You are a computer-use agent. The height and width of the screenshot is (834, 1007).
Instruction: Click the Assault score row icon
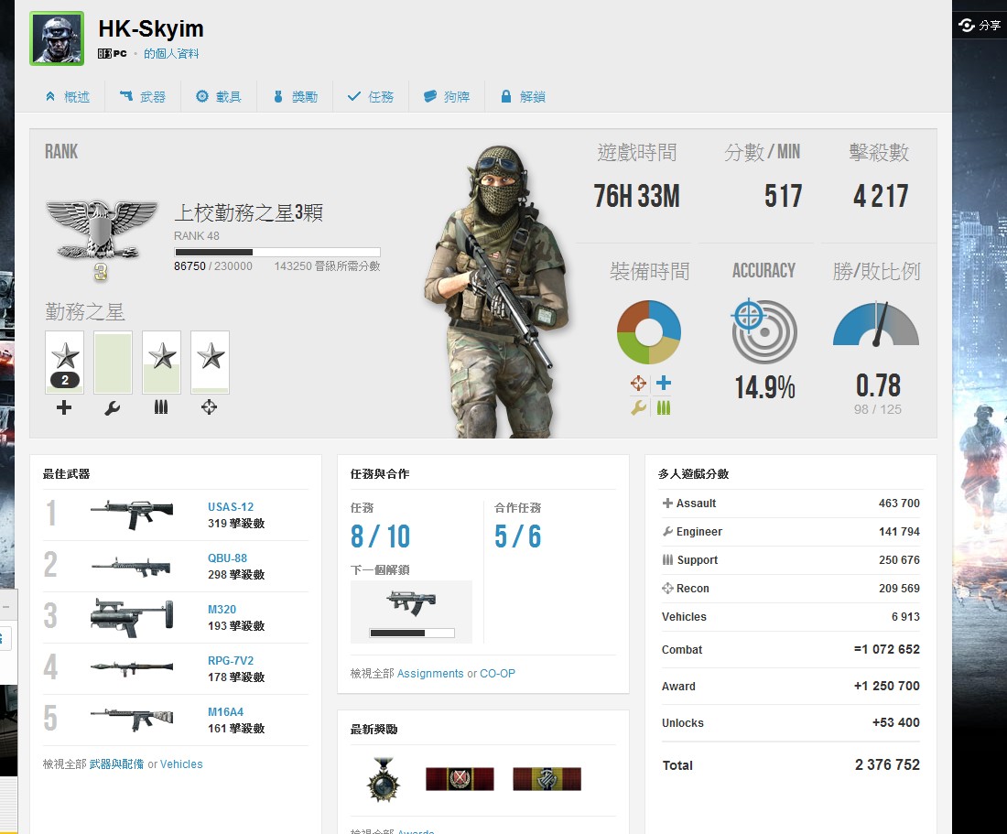coord(667,504)
